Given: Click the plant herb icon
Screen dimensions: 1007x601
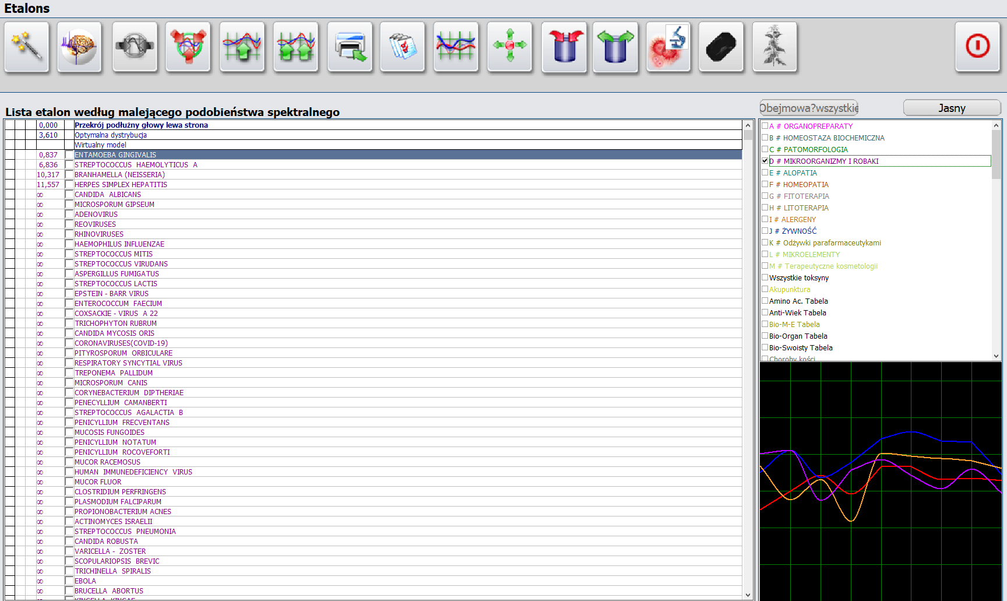Looking at the screenshot, I should tap(774, 47).
